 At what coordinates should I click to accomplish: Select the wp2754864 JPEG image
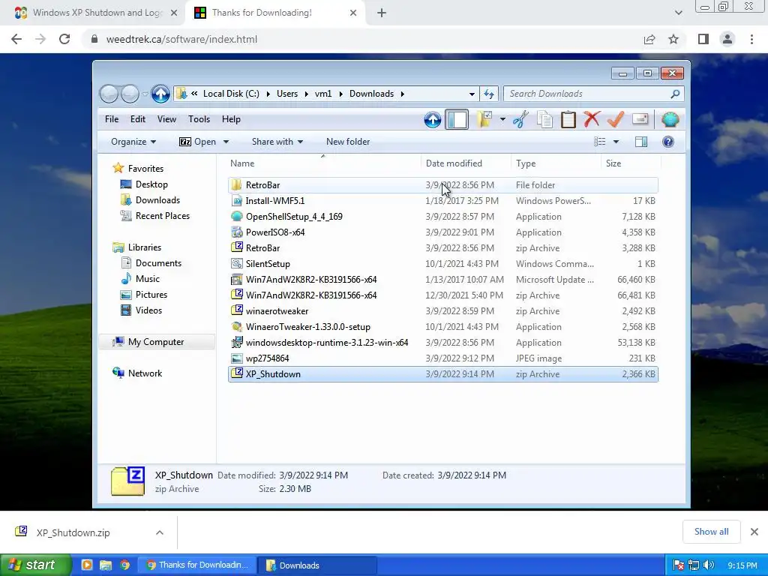442,358
